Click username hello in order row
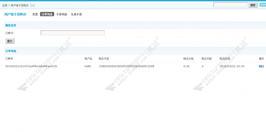The image size is (266, 132). pos(88,66)
